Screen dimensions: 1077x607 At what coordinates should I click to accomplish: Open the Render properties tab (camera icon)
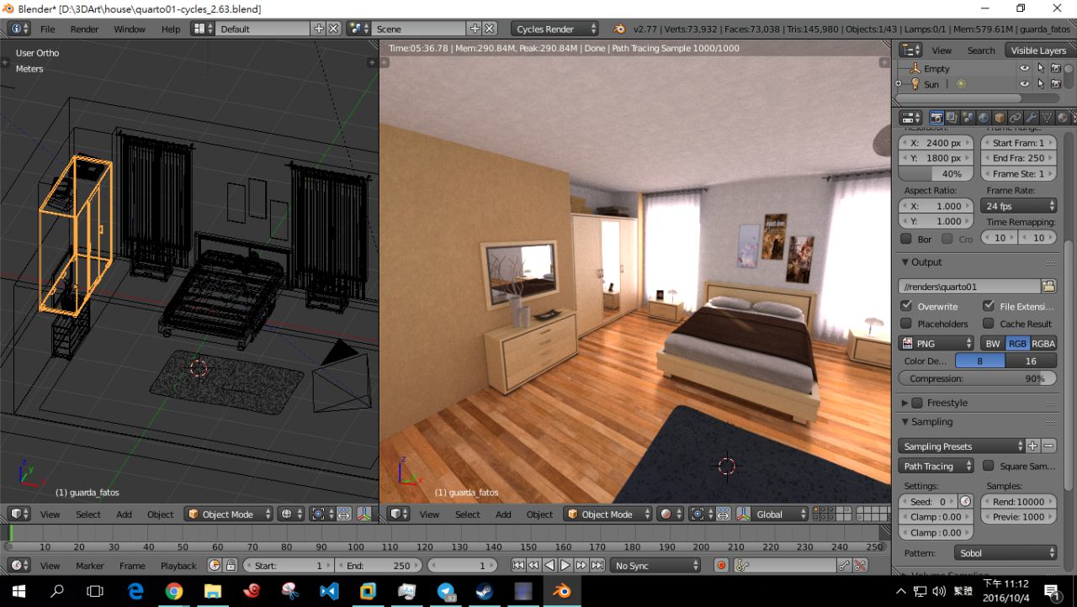pos(936,118)
